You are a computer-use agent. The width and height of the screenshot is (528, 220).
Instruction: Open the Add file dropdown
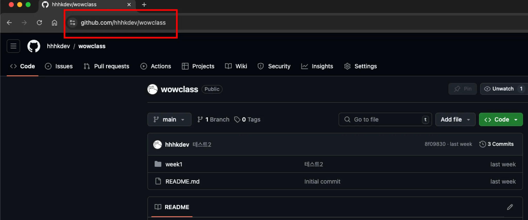pos(455,119)
